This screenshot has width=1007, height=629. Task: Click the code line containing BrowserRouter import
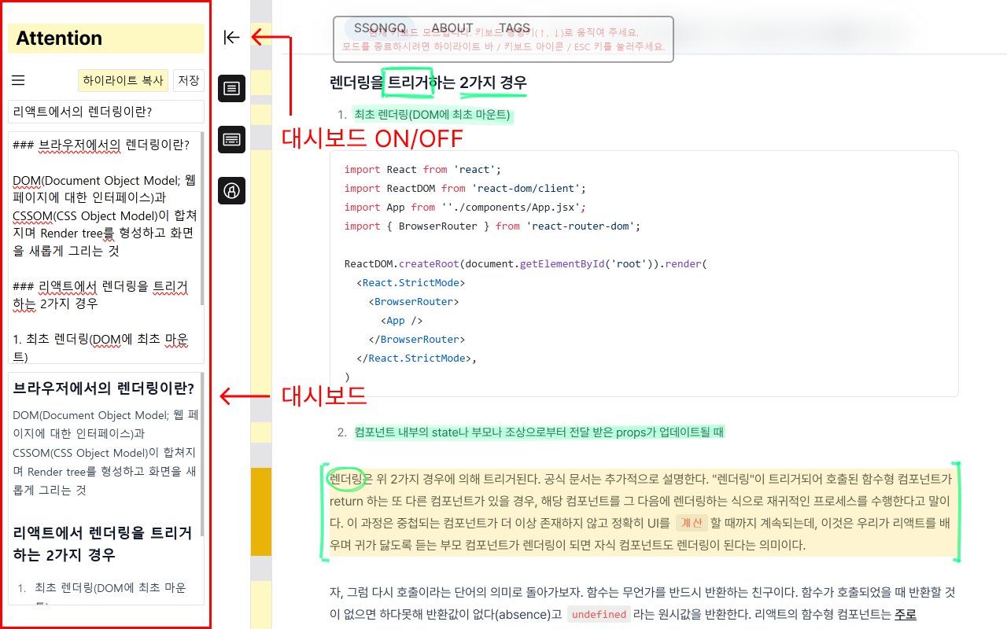click(492, 226)
